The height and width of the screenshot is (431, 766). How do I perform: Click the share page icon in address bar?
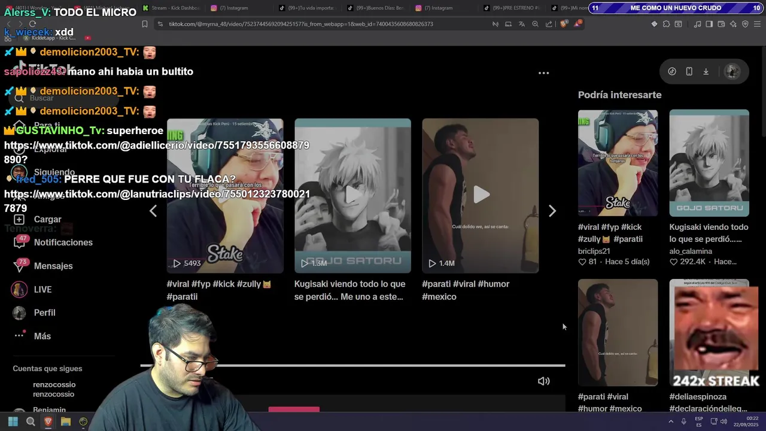point(549,24)
